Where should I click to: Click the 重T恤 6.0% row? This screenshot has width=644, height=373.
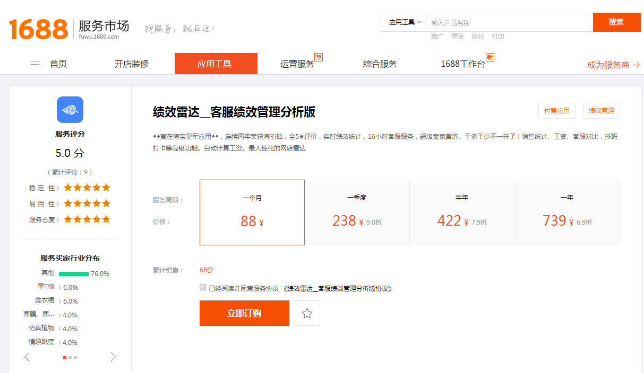[x=58, y=287]
